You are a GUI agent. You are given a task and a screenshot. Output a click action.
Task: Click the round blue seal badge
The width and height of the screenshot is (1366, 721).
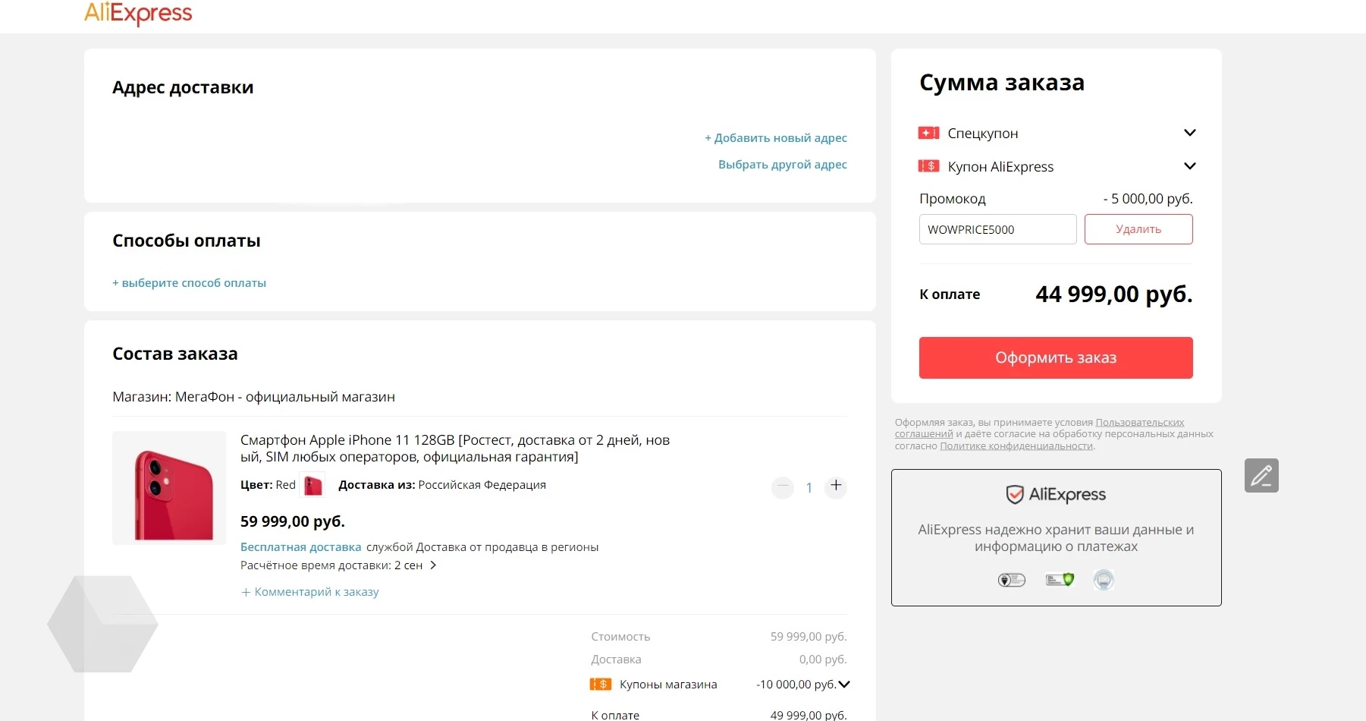1104,580
